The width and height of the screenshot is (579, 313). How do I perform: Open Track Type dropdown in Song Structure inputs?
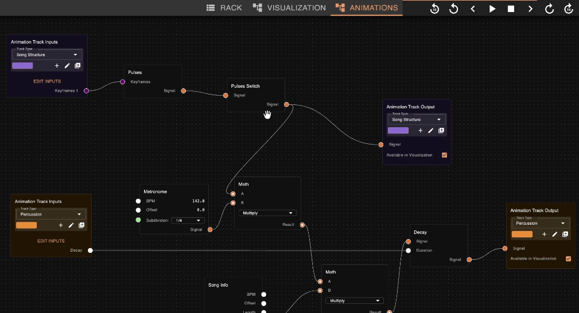(x=48, y=54)
